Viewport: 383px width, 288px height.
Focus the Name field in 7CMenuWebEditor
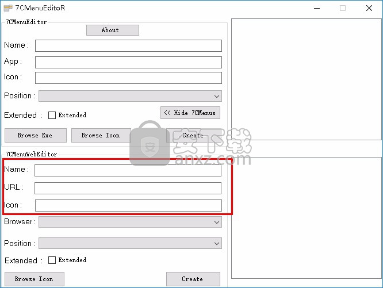tap(128, 170)
